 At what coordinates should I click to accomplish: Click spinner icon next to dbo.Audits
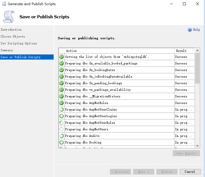61,136
